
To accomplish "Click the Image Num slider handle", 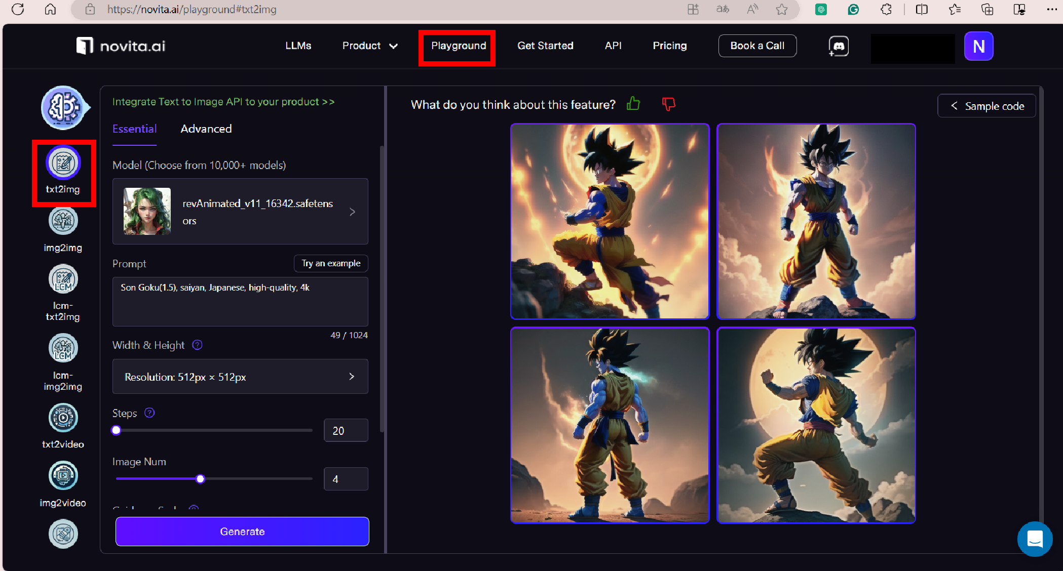I will (x=201, y=479).
